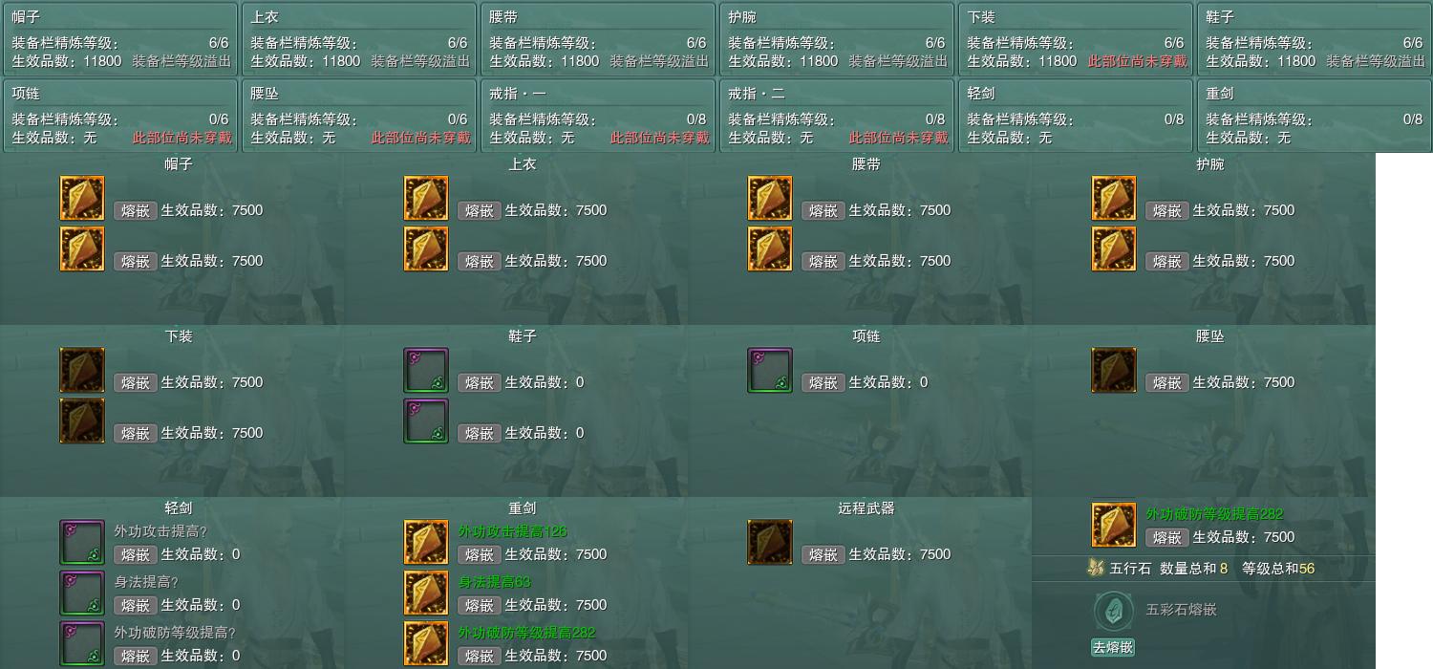1433x669 pixels.
Task: Click gem icon under 远程武器
Action: [770, 543]
